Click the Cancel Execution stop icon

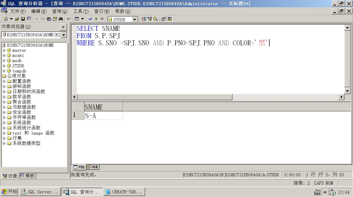coord(102,19)
